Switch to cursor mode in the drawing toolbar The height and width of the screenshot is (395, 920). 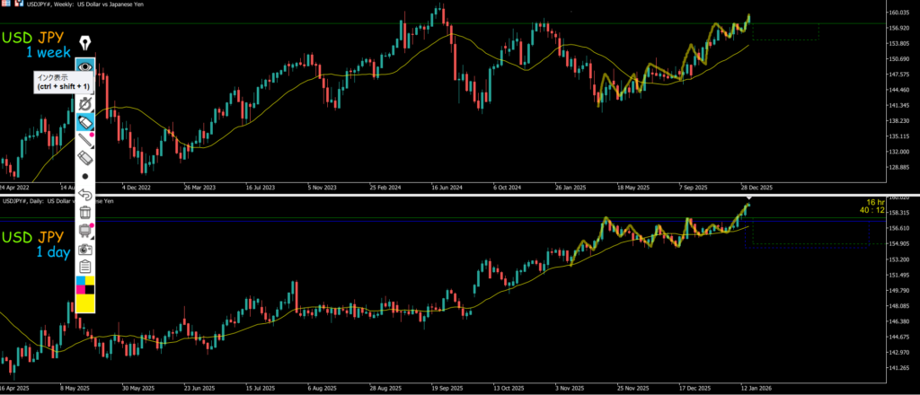(x=85, y=104)
